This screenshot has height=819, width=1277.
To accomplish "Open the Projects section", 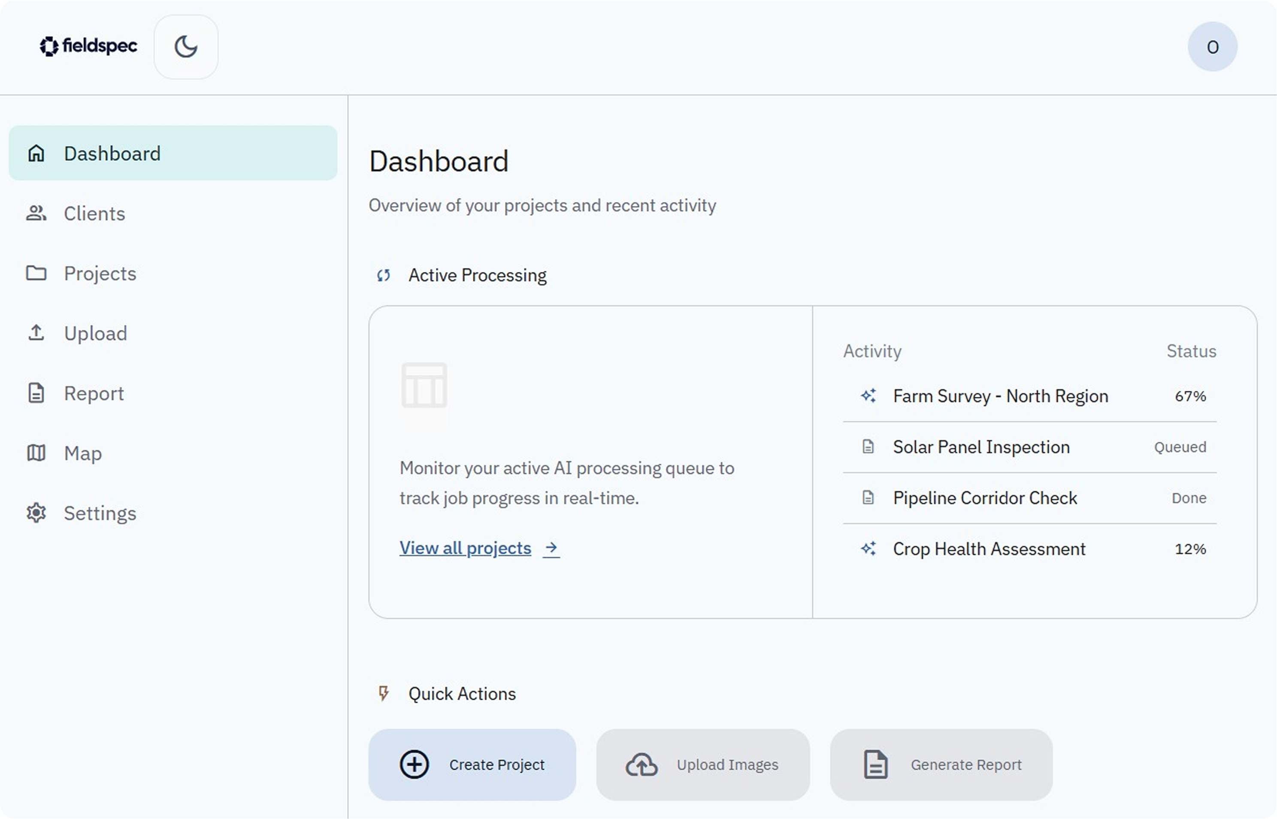I will [173, 273].
